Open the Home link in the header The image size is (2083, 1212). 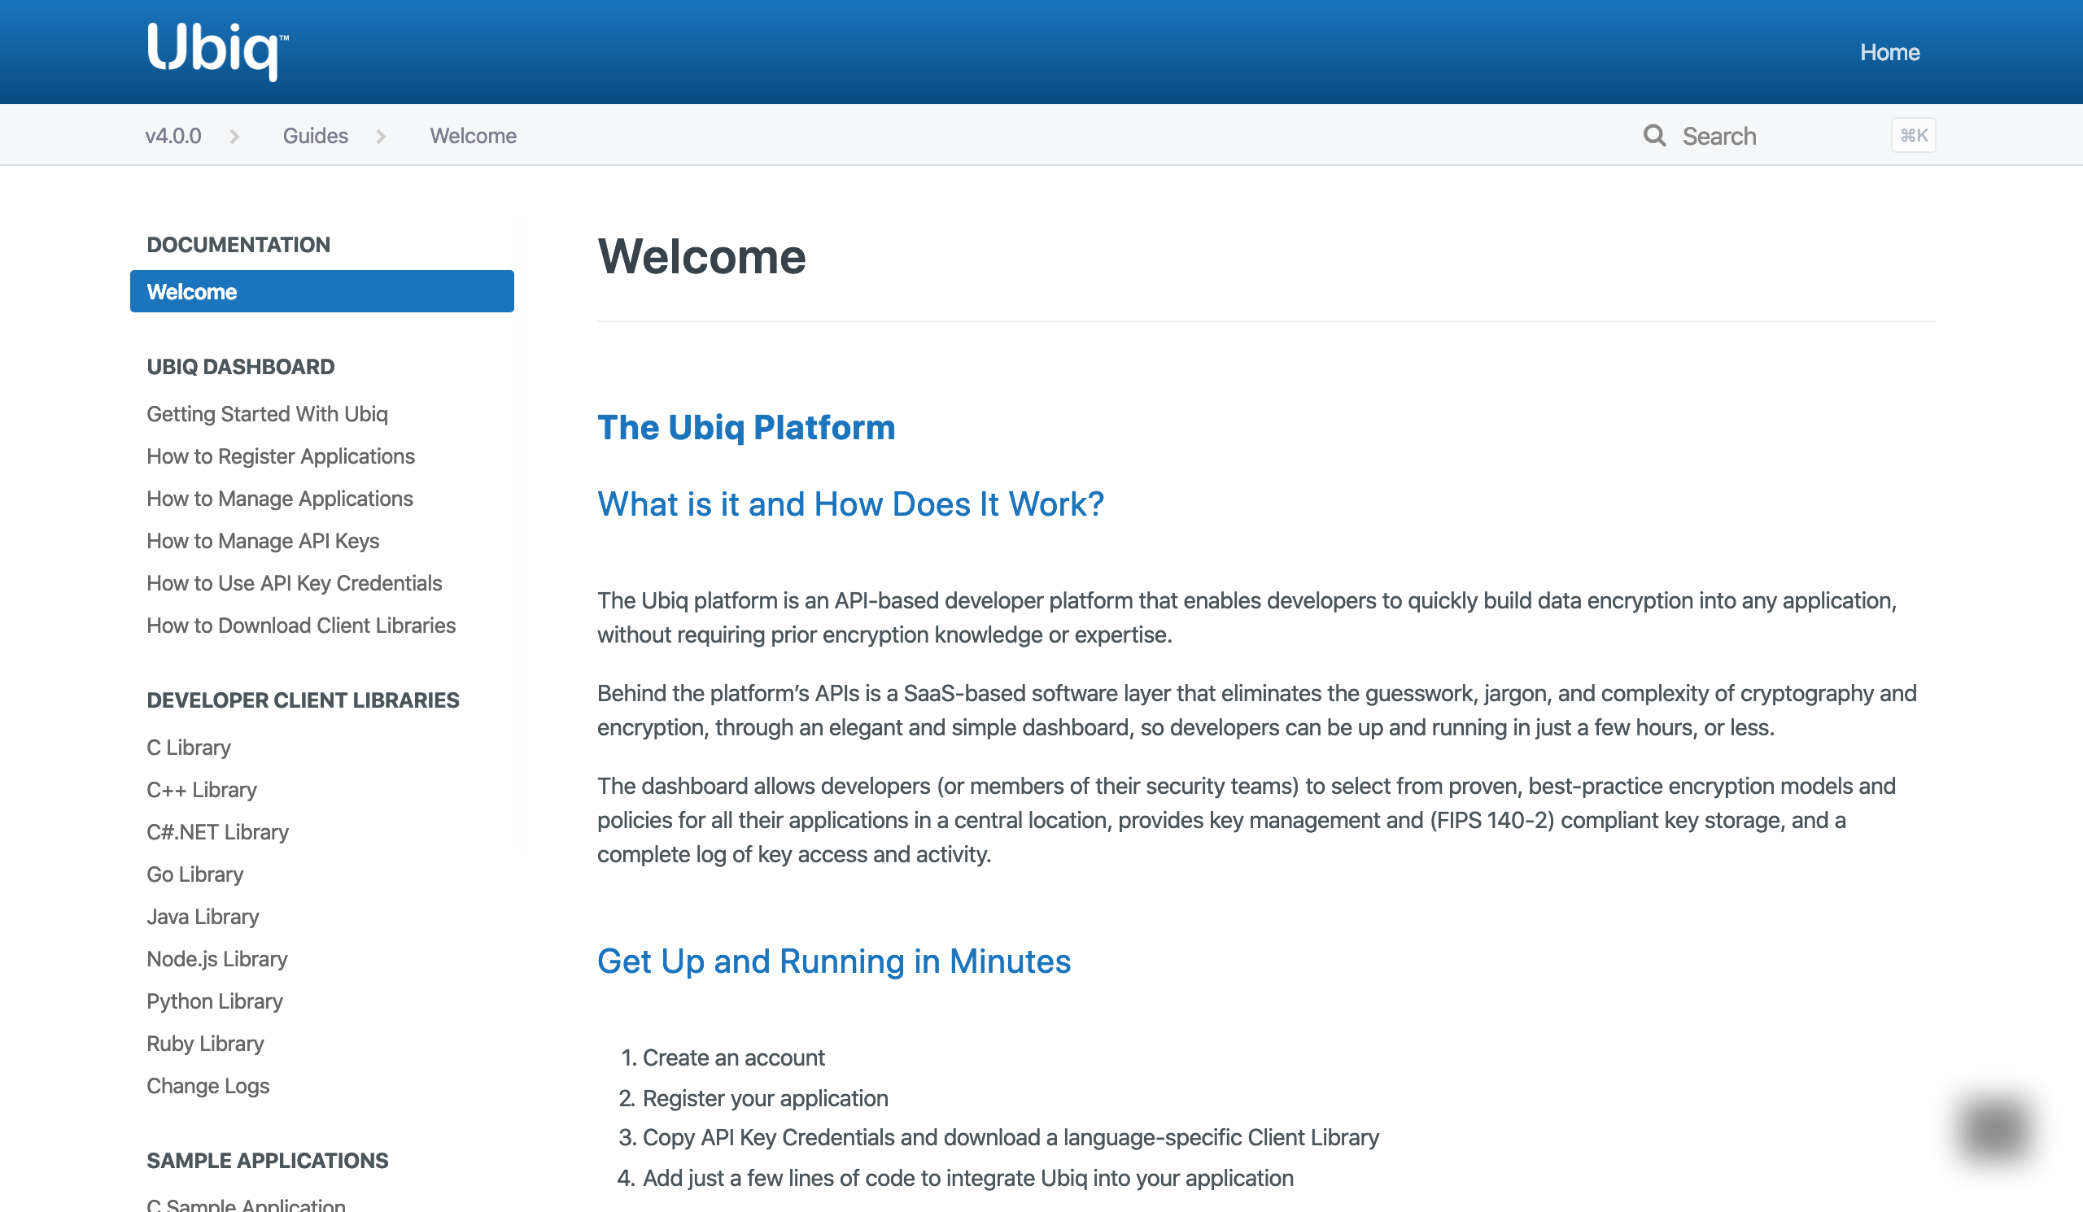pyautogui.click(x=1889, y=52)
